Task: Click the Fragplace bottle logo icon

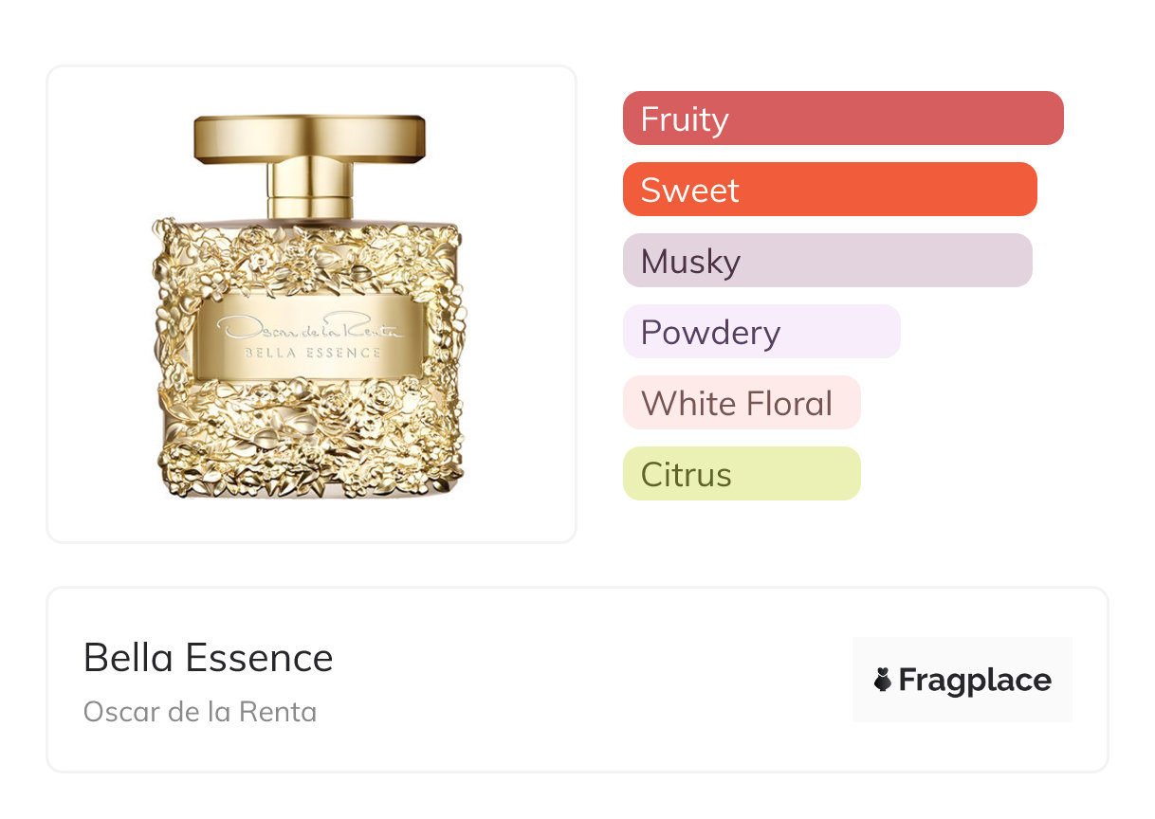Action: 883,680
